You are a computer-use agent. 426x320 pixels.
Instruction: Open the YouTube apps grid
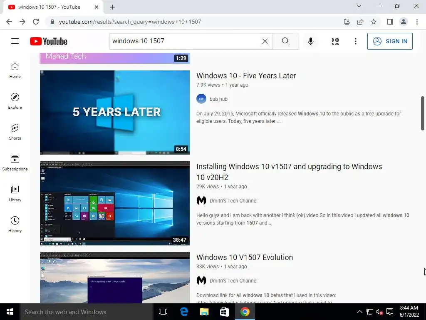coord(336,41)
